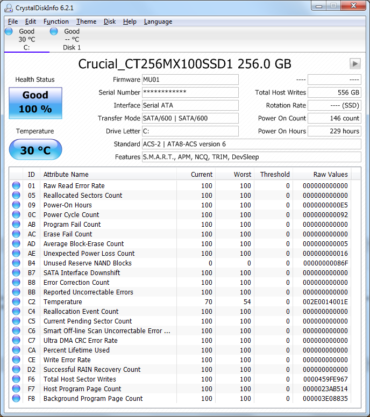Viewport: 370px width, 417px height.
Task: Click the Raw Values column header
Action: [330, 174]
